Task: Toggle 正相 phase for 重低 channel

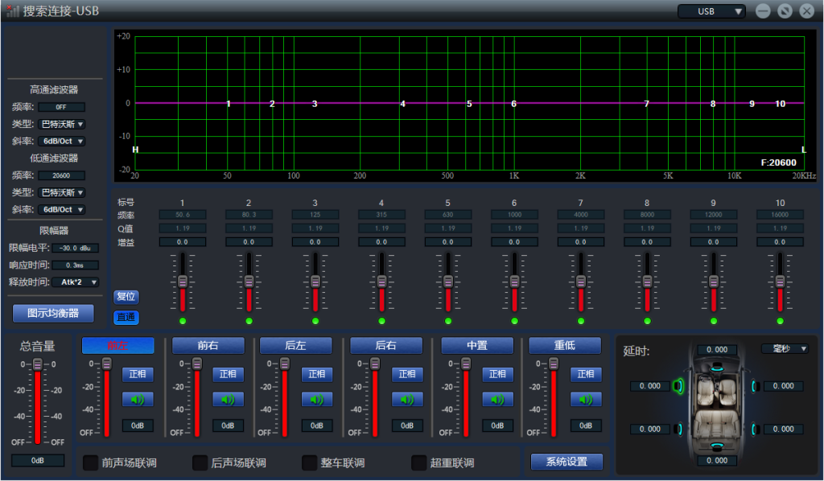Action: (x=586, y=374)
